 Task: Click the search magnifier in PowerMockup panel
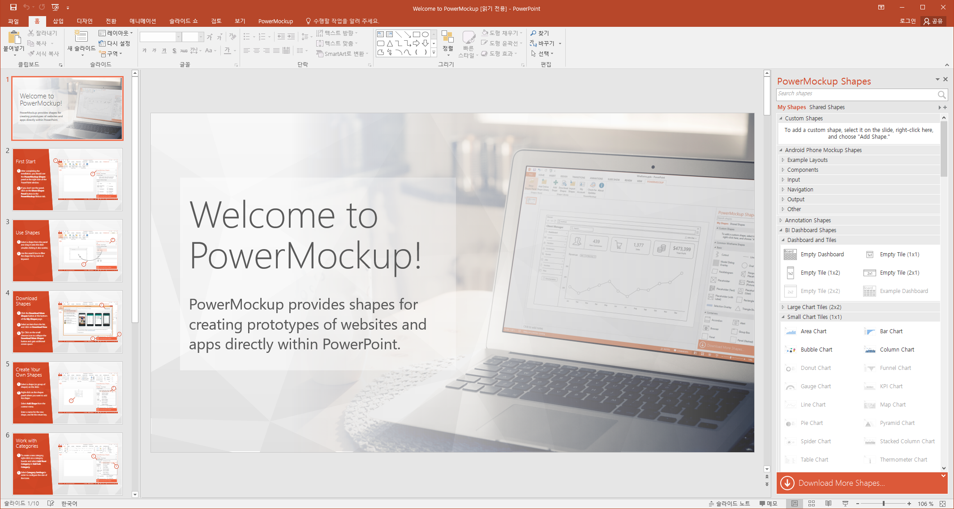(x=941, y=94)
